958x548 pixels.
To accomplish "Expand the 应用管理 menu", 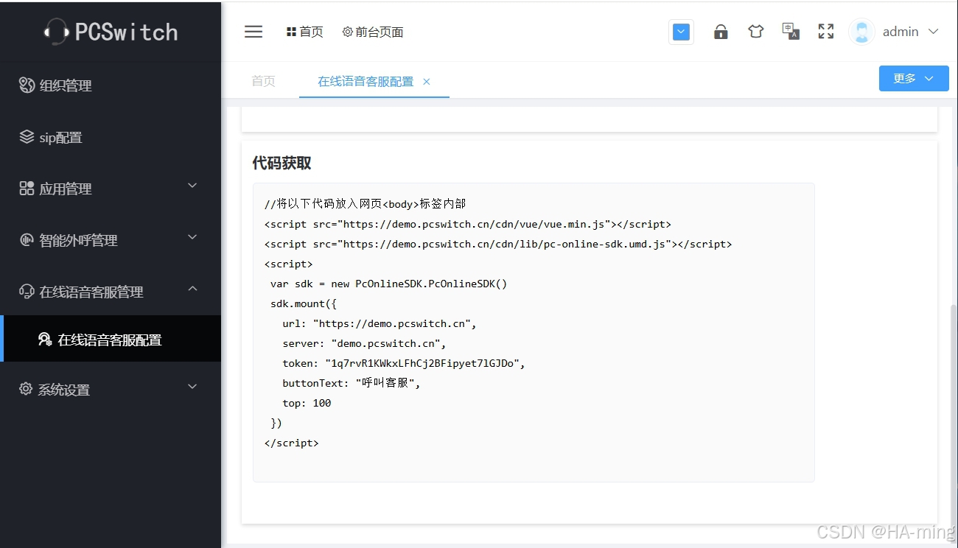I will (111, 189).
